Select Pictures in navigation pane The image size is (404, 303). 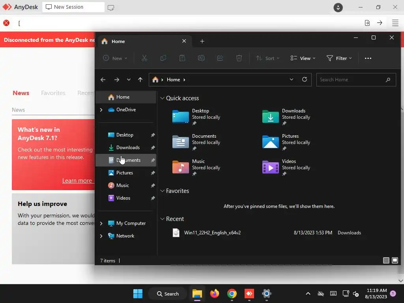pyautogui.click(x=126, y=173)
